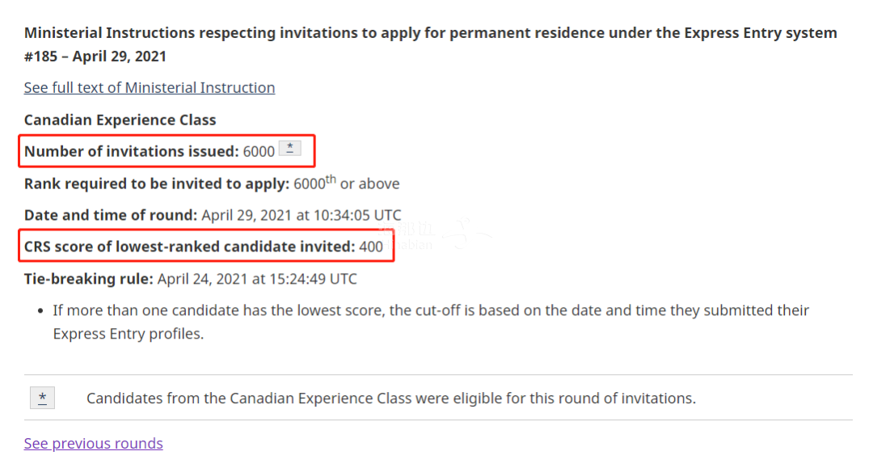
Task: Select the Tie-breaking rule label
Action: [x=89, y=279]
